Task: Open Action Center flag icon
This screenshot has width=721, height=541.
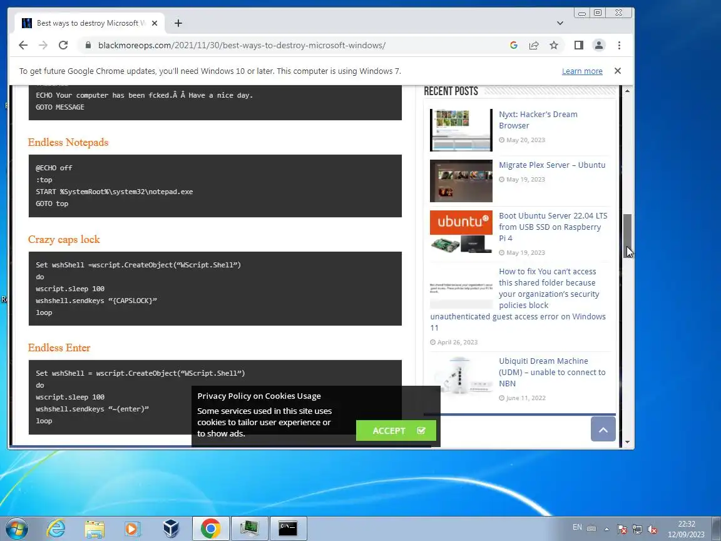Action: pos(621,529)
